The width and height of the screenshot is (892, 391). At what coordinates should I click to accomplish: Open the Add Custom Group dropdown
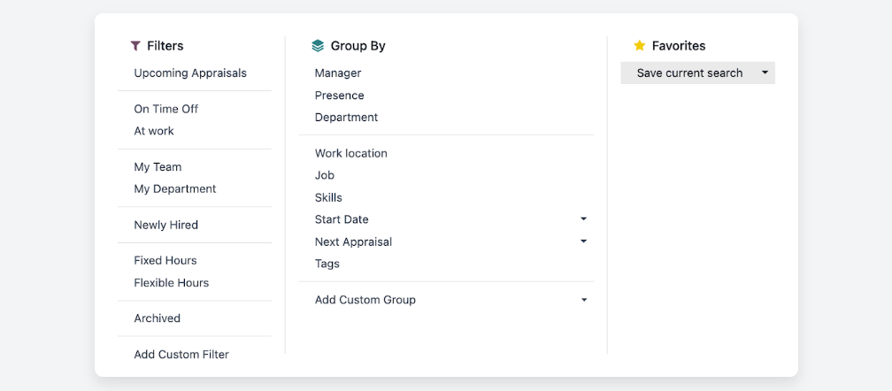coord(583,300)
